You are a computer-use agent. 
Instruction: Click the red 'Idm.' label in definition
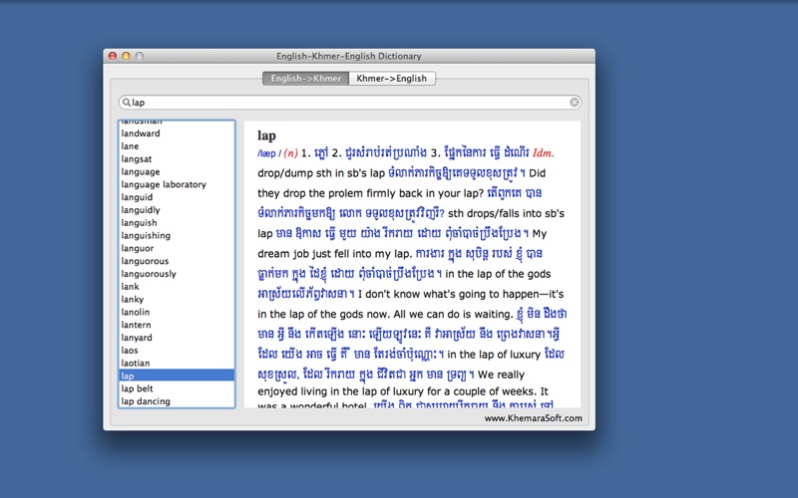coord(543,152)
